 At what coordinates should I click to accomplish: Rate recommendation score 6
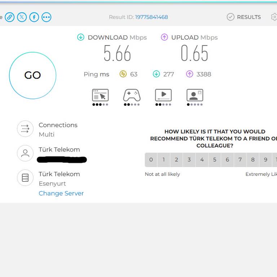[227, 160]
